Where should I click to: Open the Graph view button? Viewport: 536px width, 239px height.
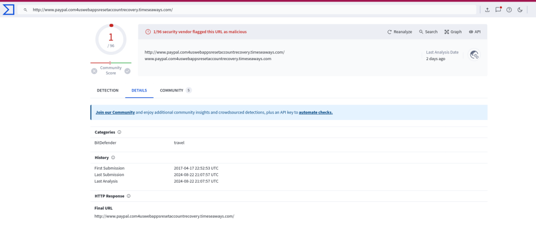tap(453, 32)
